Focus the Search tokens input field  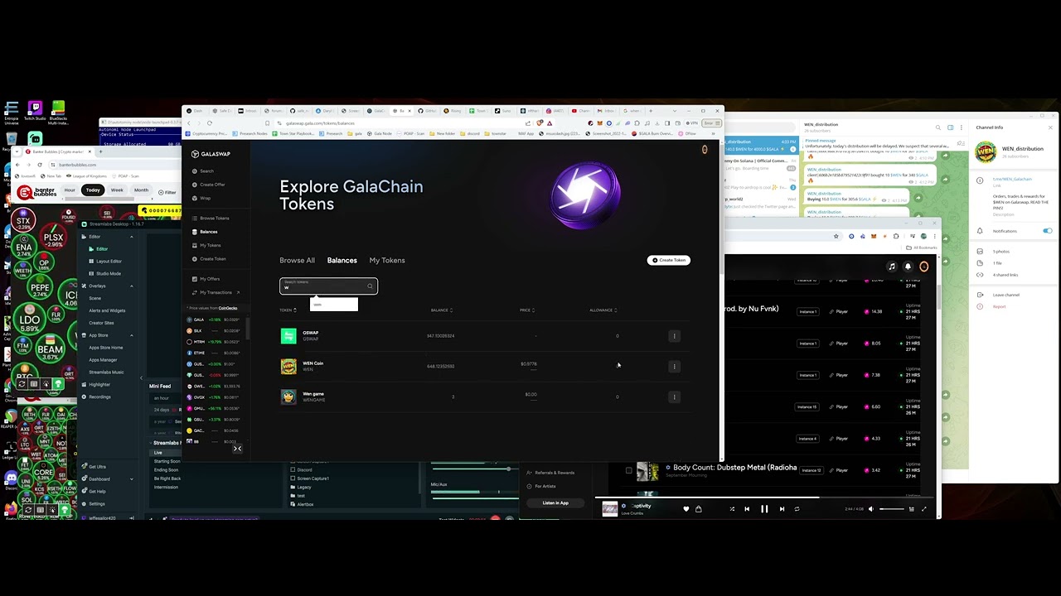click(x=328, y=286)
